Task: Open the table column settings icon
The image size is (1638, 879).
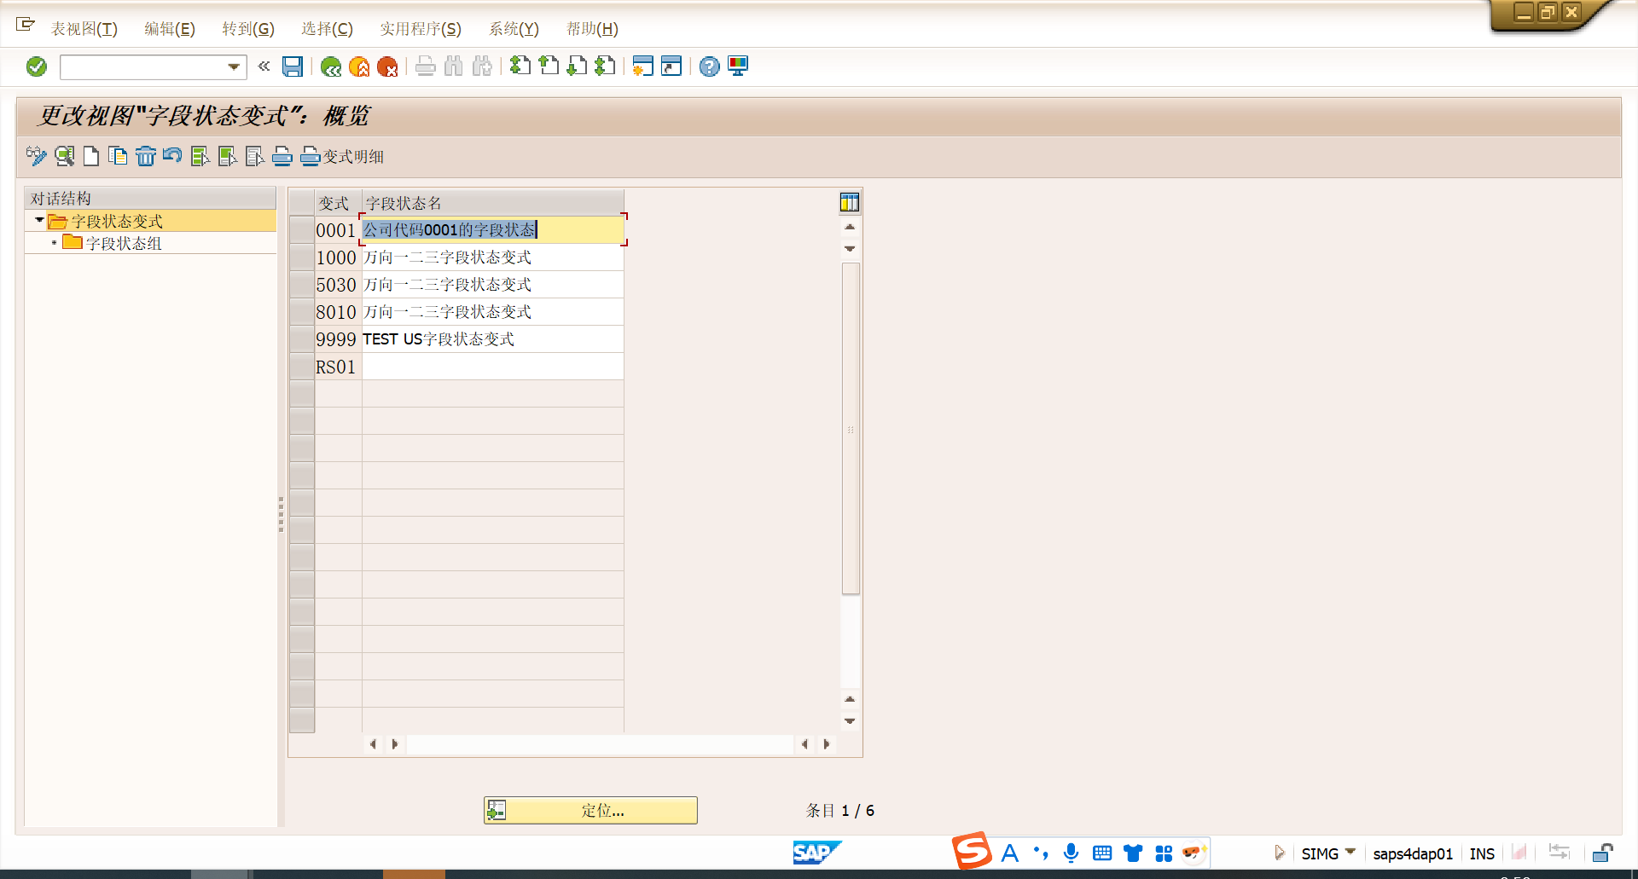Action: 849,202
